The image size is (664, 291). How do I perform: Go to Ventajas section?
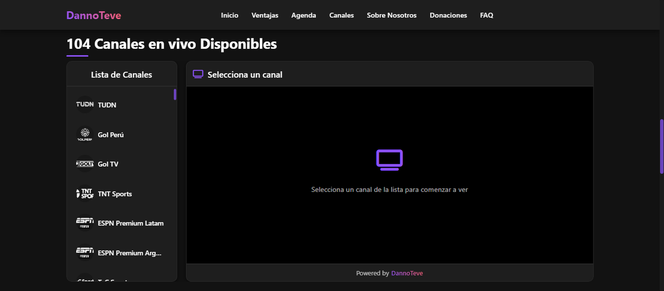(265, 15)
